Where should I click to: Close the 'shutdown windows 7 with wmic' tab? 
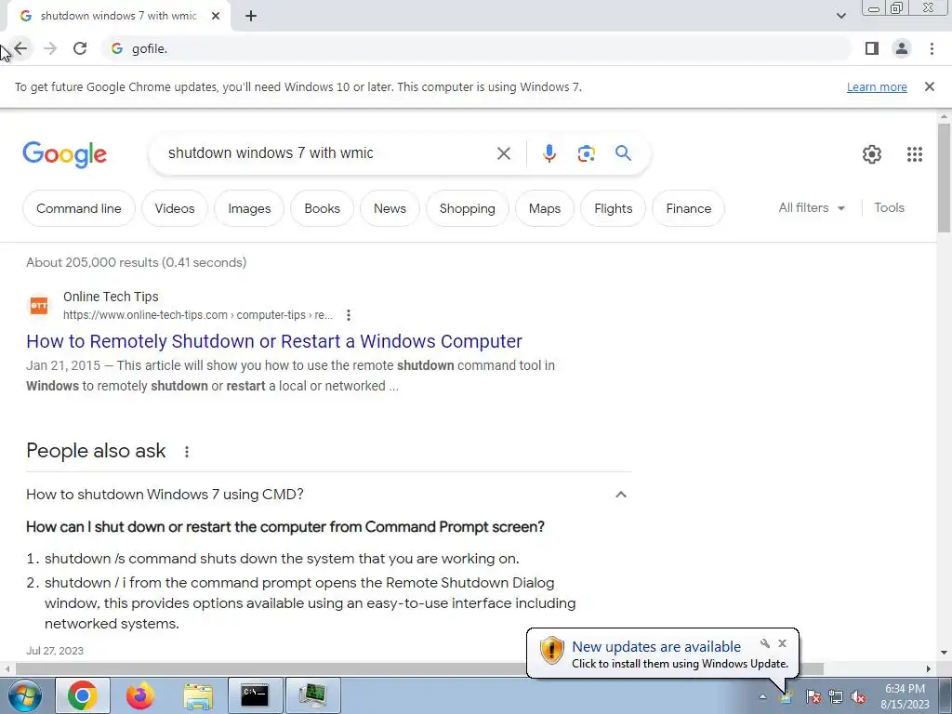[x=216, y=17]
